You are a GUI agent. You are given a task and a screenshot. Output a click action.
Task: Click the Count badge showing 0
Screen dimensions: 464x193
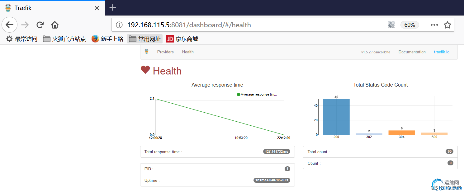450,163
